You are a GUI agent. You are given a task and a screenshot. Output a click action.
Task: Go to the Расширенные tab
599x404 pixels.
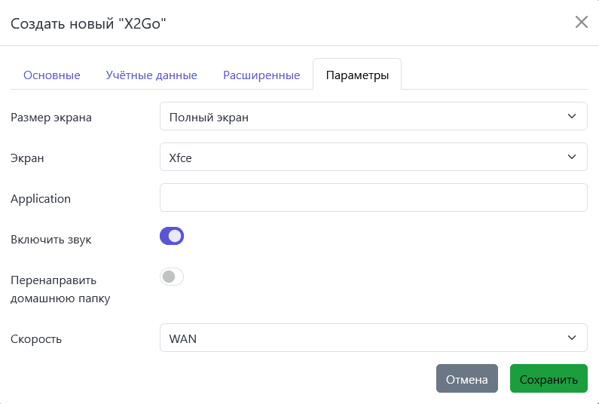[261, 75]
